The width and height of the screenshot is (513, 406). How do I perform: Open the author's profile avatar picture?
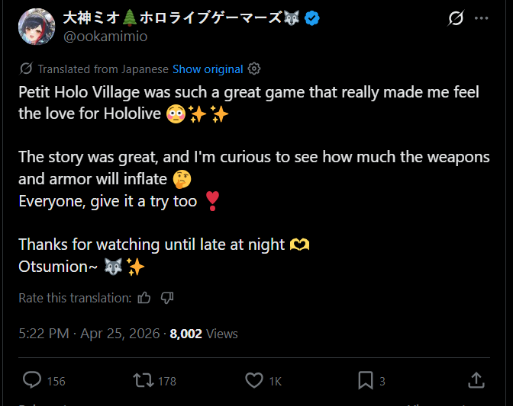click(x=37, y=27)
